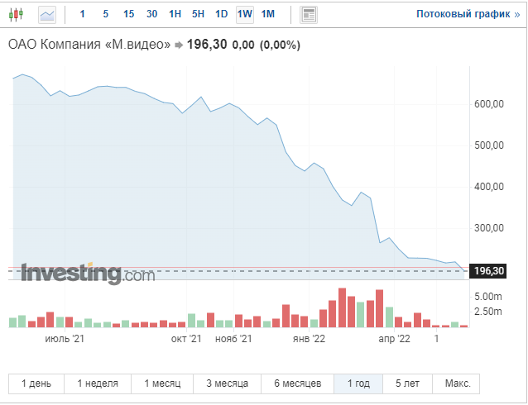Screen dimensions: 528x405
Task: Click the 196,30 price label on axis
Action: point(488,271)
